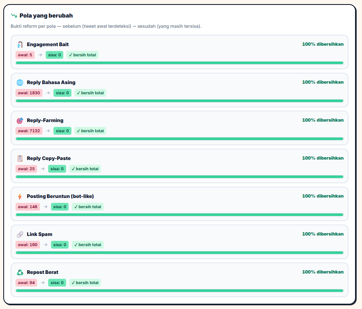Viewport: 362px width, 309px height.
Task: Click the arrow after 'awal: 160'
Action: [45, 245]
